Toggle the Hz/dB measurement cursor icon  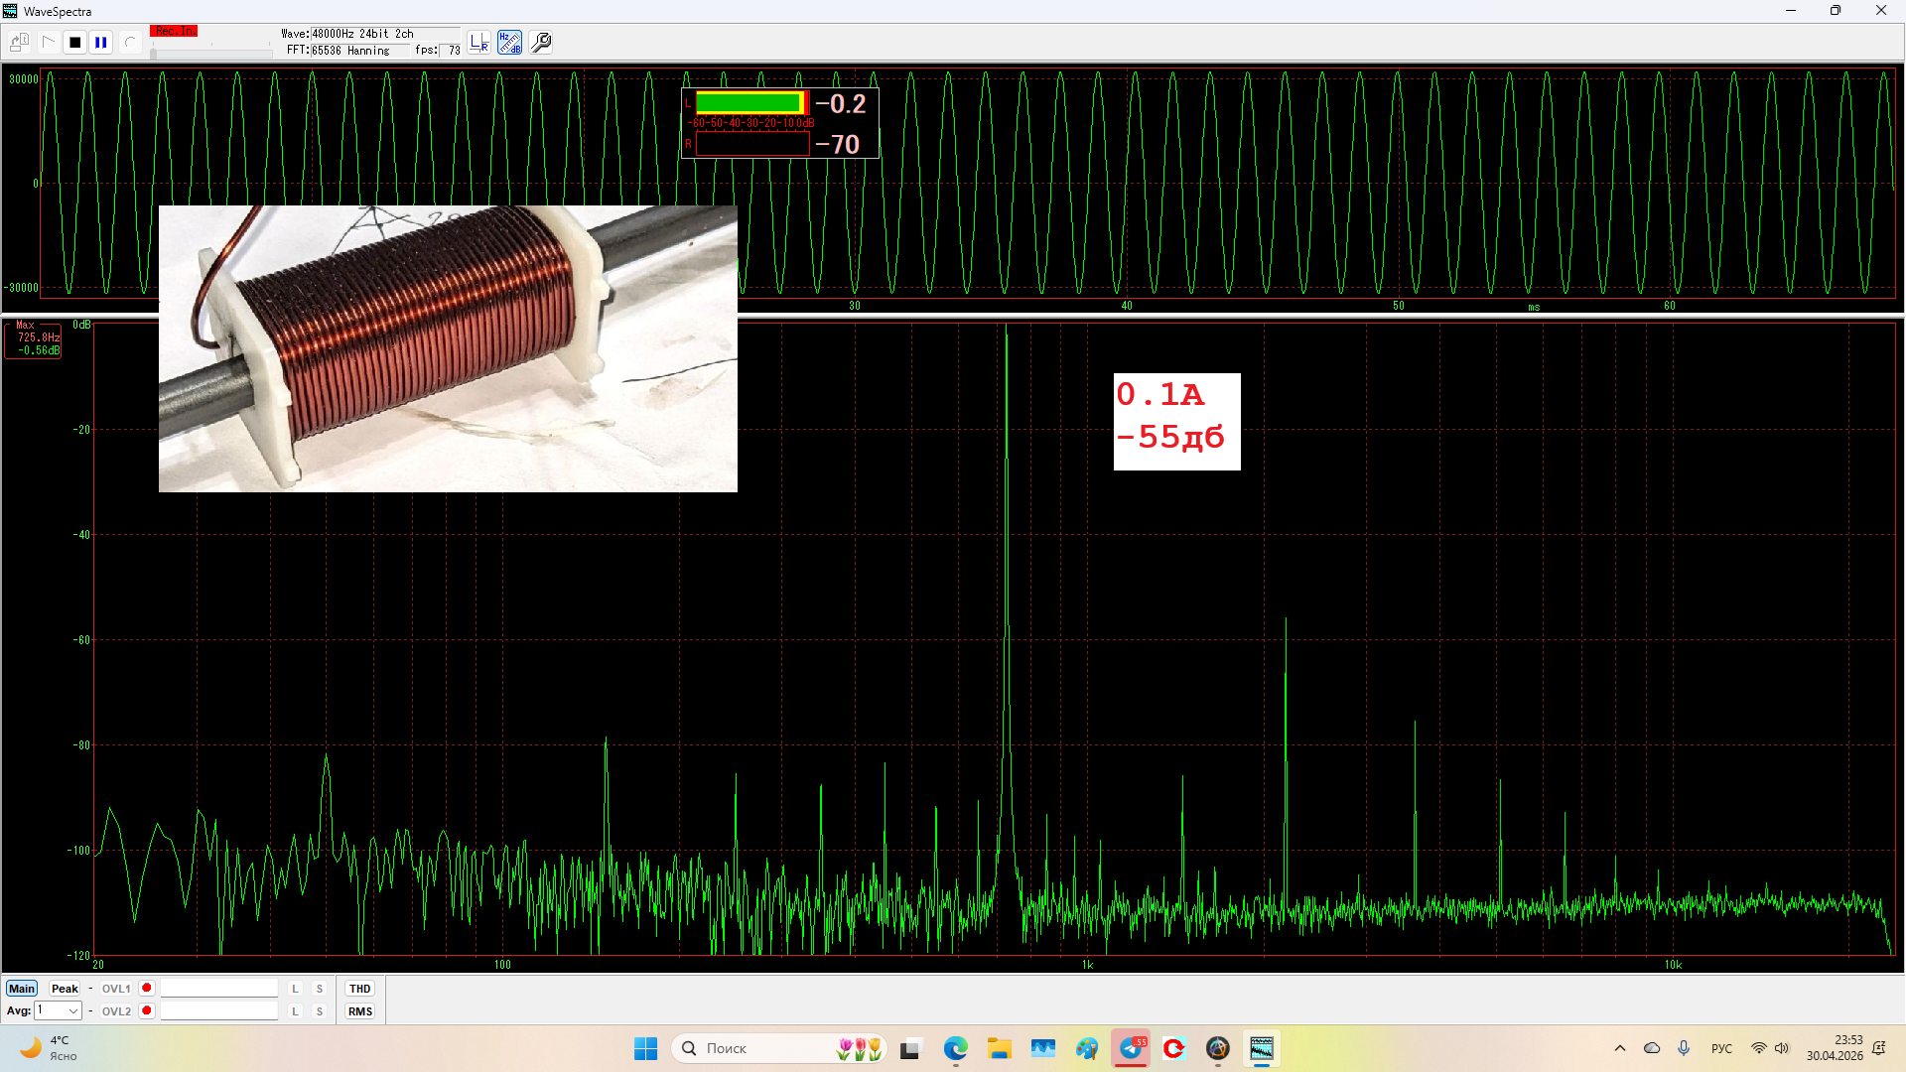pos(509,43)
